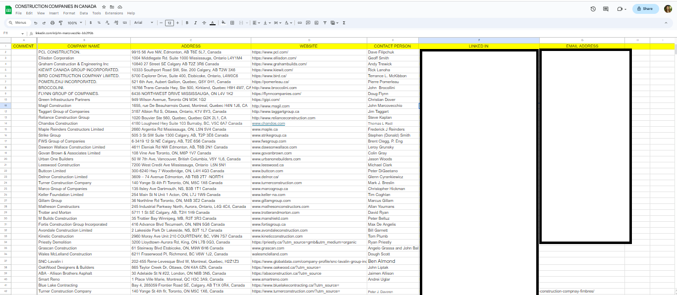This screenshot has height=295, width=677.
Task: Open the Data menu
Action: tap(84, 13)
